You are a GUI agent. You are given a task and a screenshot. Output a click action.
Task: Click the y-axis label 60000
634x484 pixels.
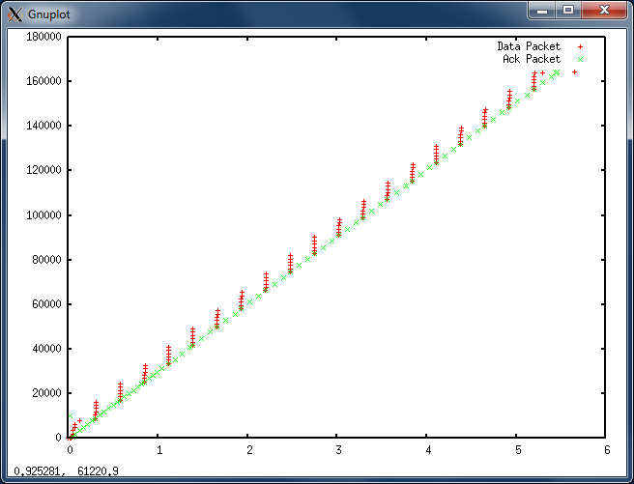[46, 303]
